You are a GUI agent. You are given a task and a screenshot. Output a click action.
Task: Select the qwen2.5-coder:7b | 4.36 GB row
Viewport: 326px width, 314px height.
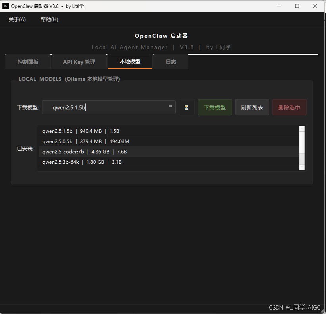point(169,152)
